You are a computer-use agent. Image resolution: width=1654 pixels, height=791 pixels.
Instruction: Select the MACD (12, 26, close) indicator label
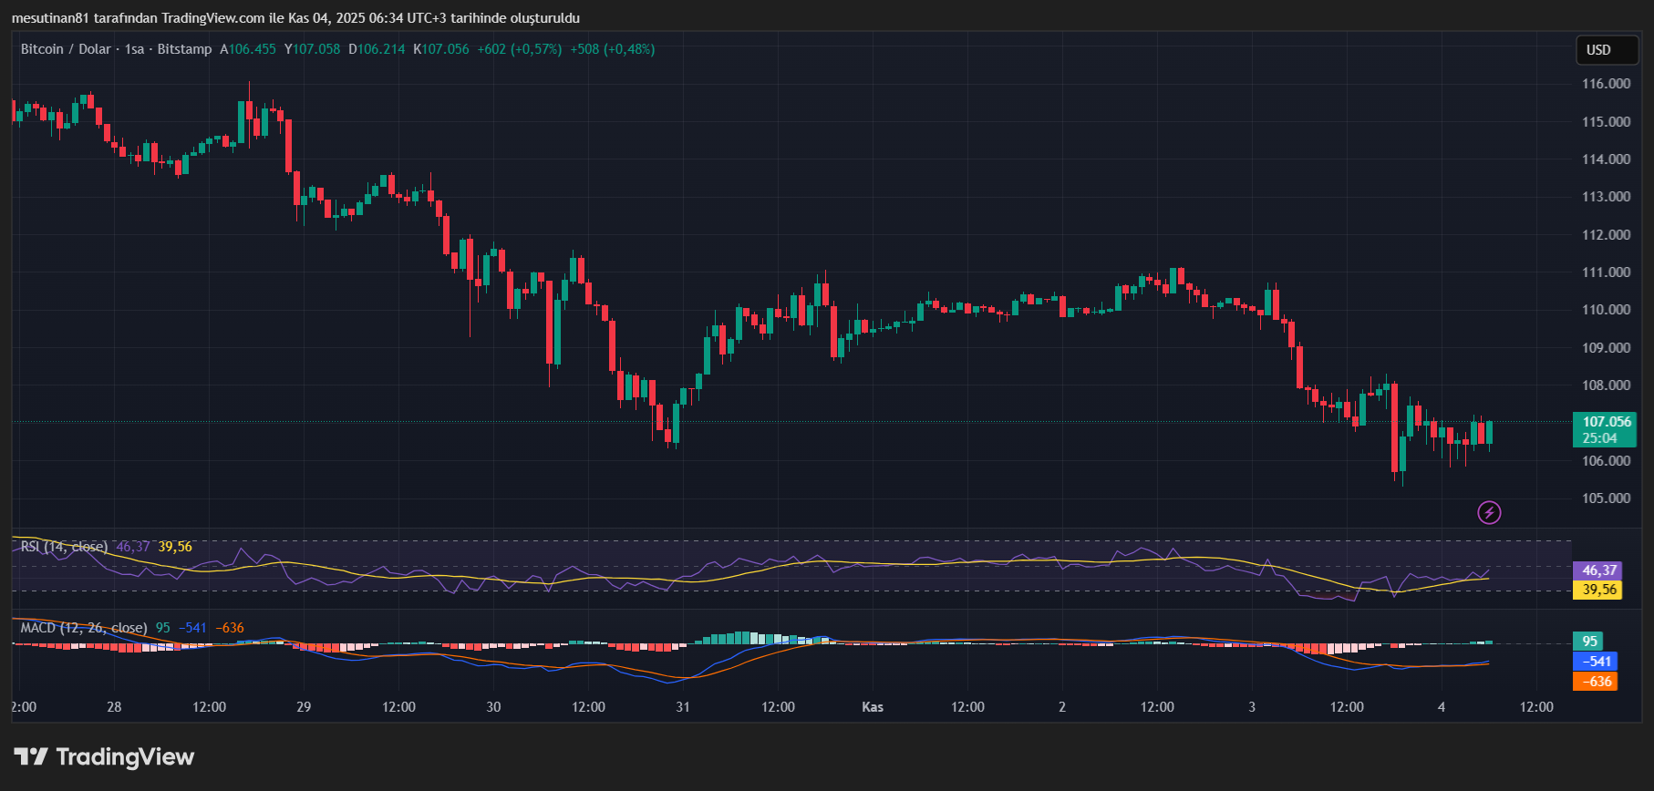point(83,628)
